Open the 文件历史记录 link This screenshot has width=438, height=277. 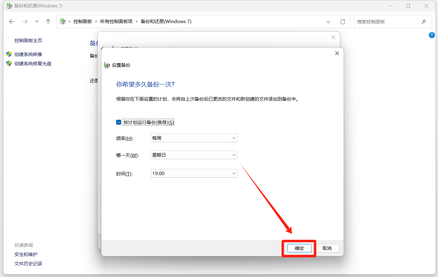point(28,263)
